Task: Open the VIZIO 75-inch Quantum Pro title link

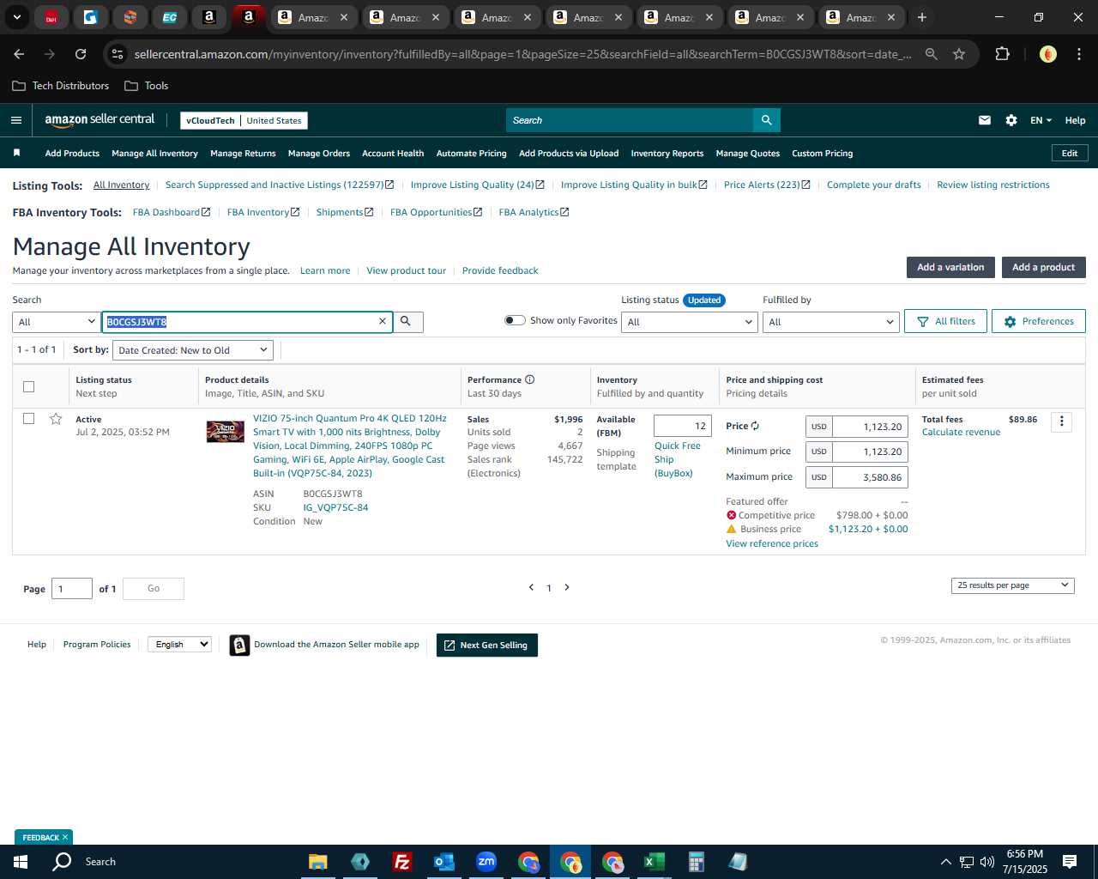Action: (x=349, y=446)
